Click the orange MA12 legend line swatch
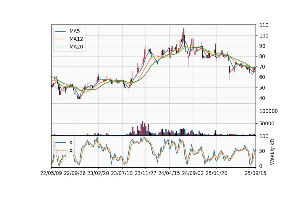The height and width of the screenshot is (204, 284). [x=60, y=39]
